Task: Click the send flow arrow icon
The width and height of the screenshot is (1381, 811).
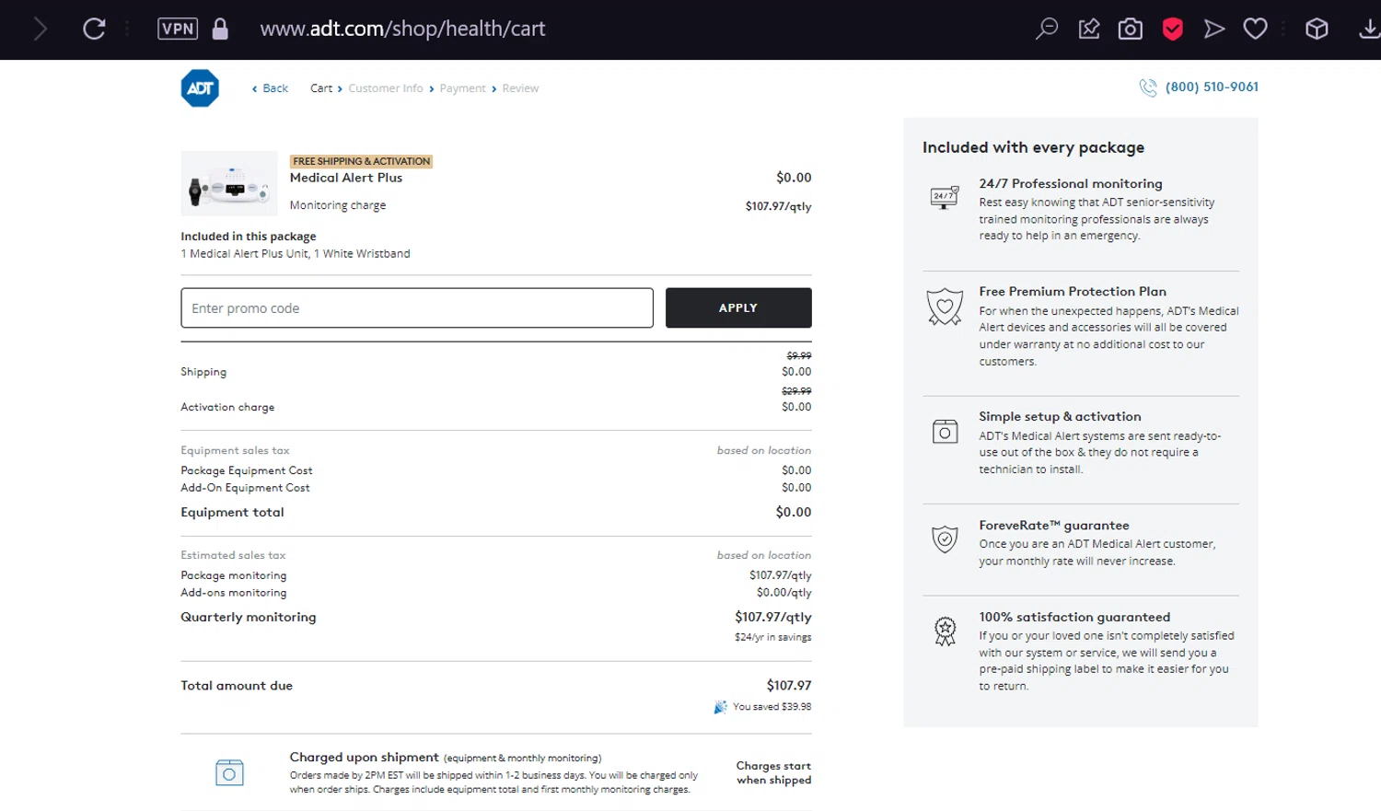Action: coord(1214,29)
